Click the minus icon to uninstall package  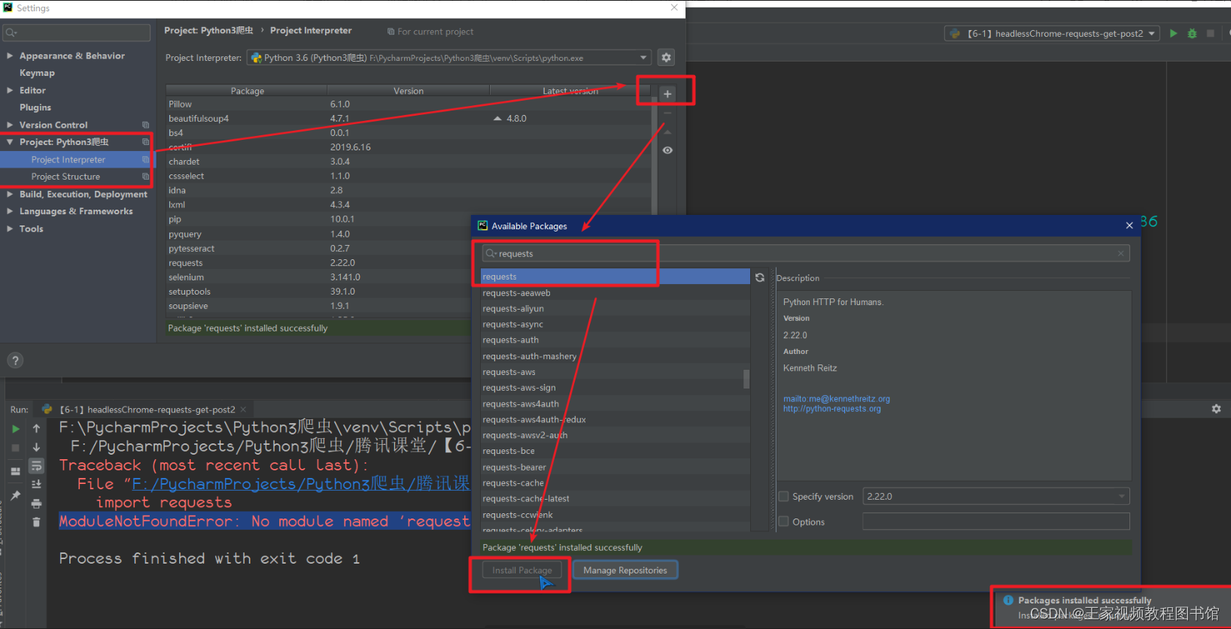[x=667, y=113]
